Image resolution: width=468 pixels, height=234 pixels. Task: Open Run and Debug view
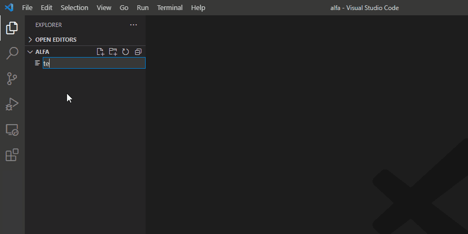tap(12, 104)
